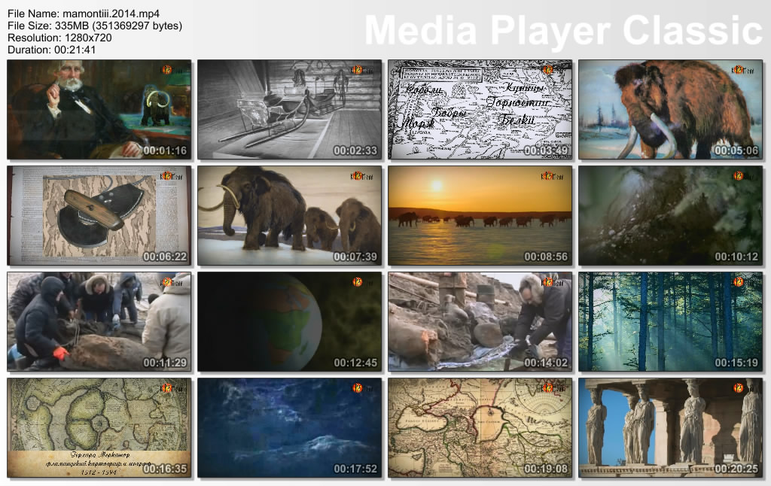Click the 00:10:12 timestamp label
Image resolution: width=771 pixels, height=486 pixels.
click(736, 257)
